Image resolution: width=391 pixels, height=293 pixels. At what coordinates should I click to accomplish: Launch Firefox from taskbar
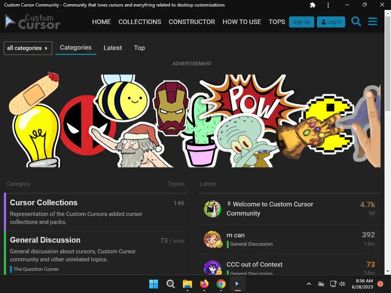[204, 284]
